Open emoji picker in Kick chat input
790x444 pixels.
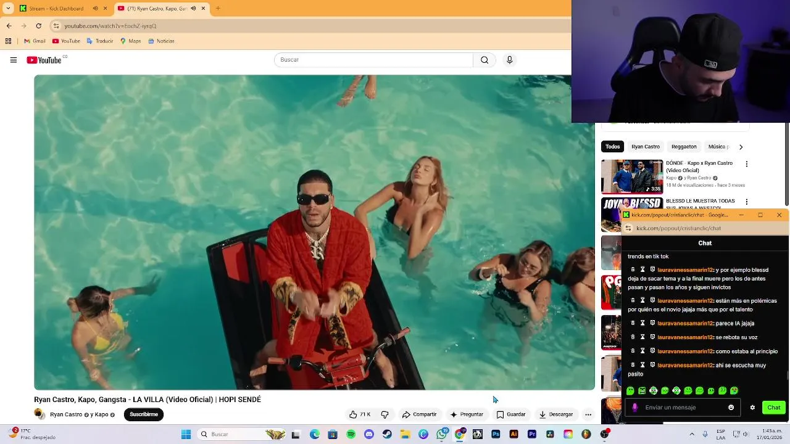pyautogui.click(x=731, y=408)
